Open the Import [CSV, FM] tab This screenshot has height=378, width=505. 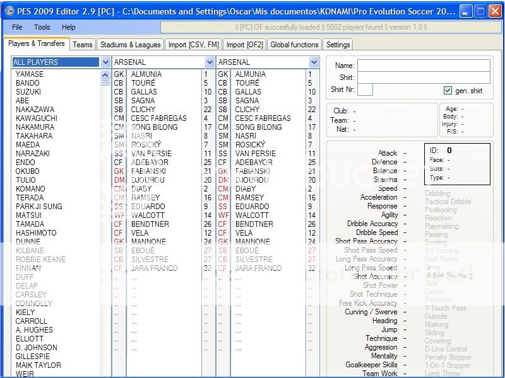coord(194,45)
